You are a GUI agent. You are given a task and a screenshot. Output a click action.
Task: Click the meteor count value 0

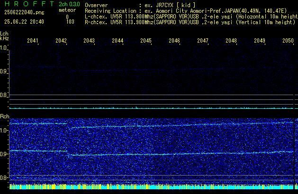click(x=67, y=17)
